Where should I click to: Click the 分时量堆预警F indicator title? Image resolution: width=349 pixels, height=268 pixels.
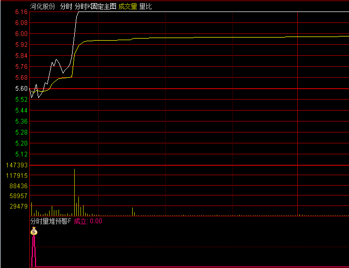point(51,221)
